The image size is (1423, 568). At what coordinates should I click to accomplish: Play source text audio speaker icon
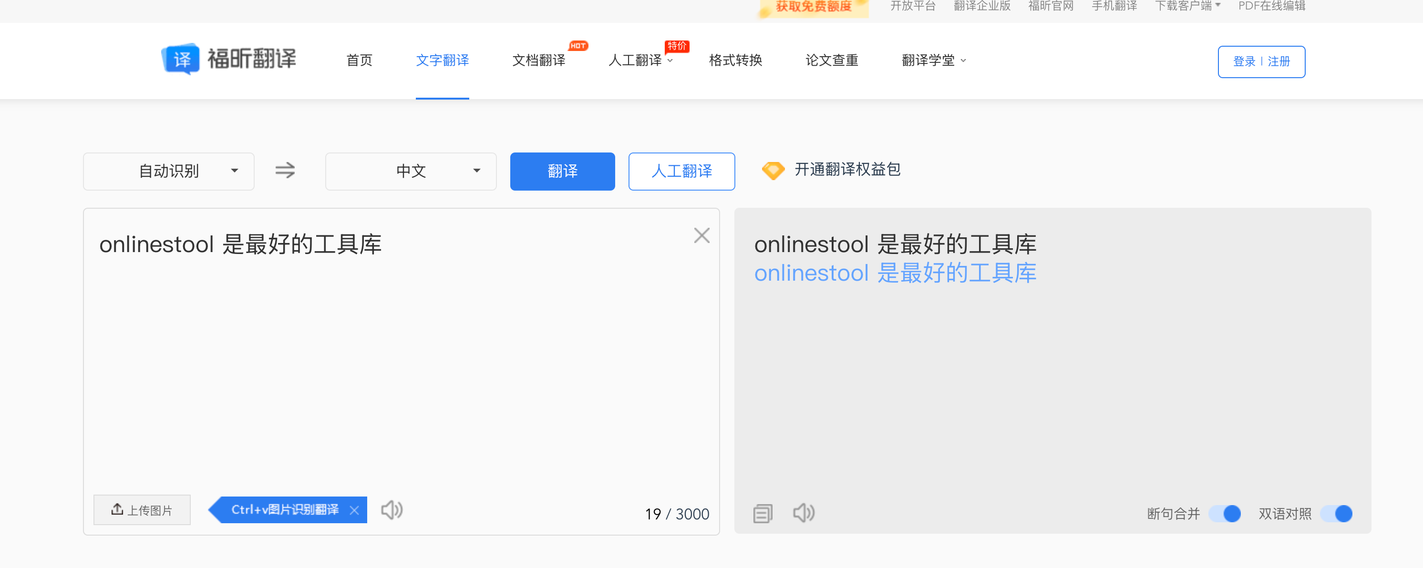coord(392,509)
